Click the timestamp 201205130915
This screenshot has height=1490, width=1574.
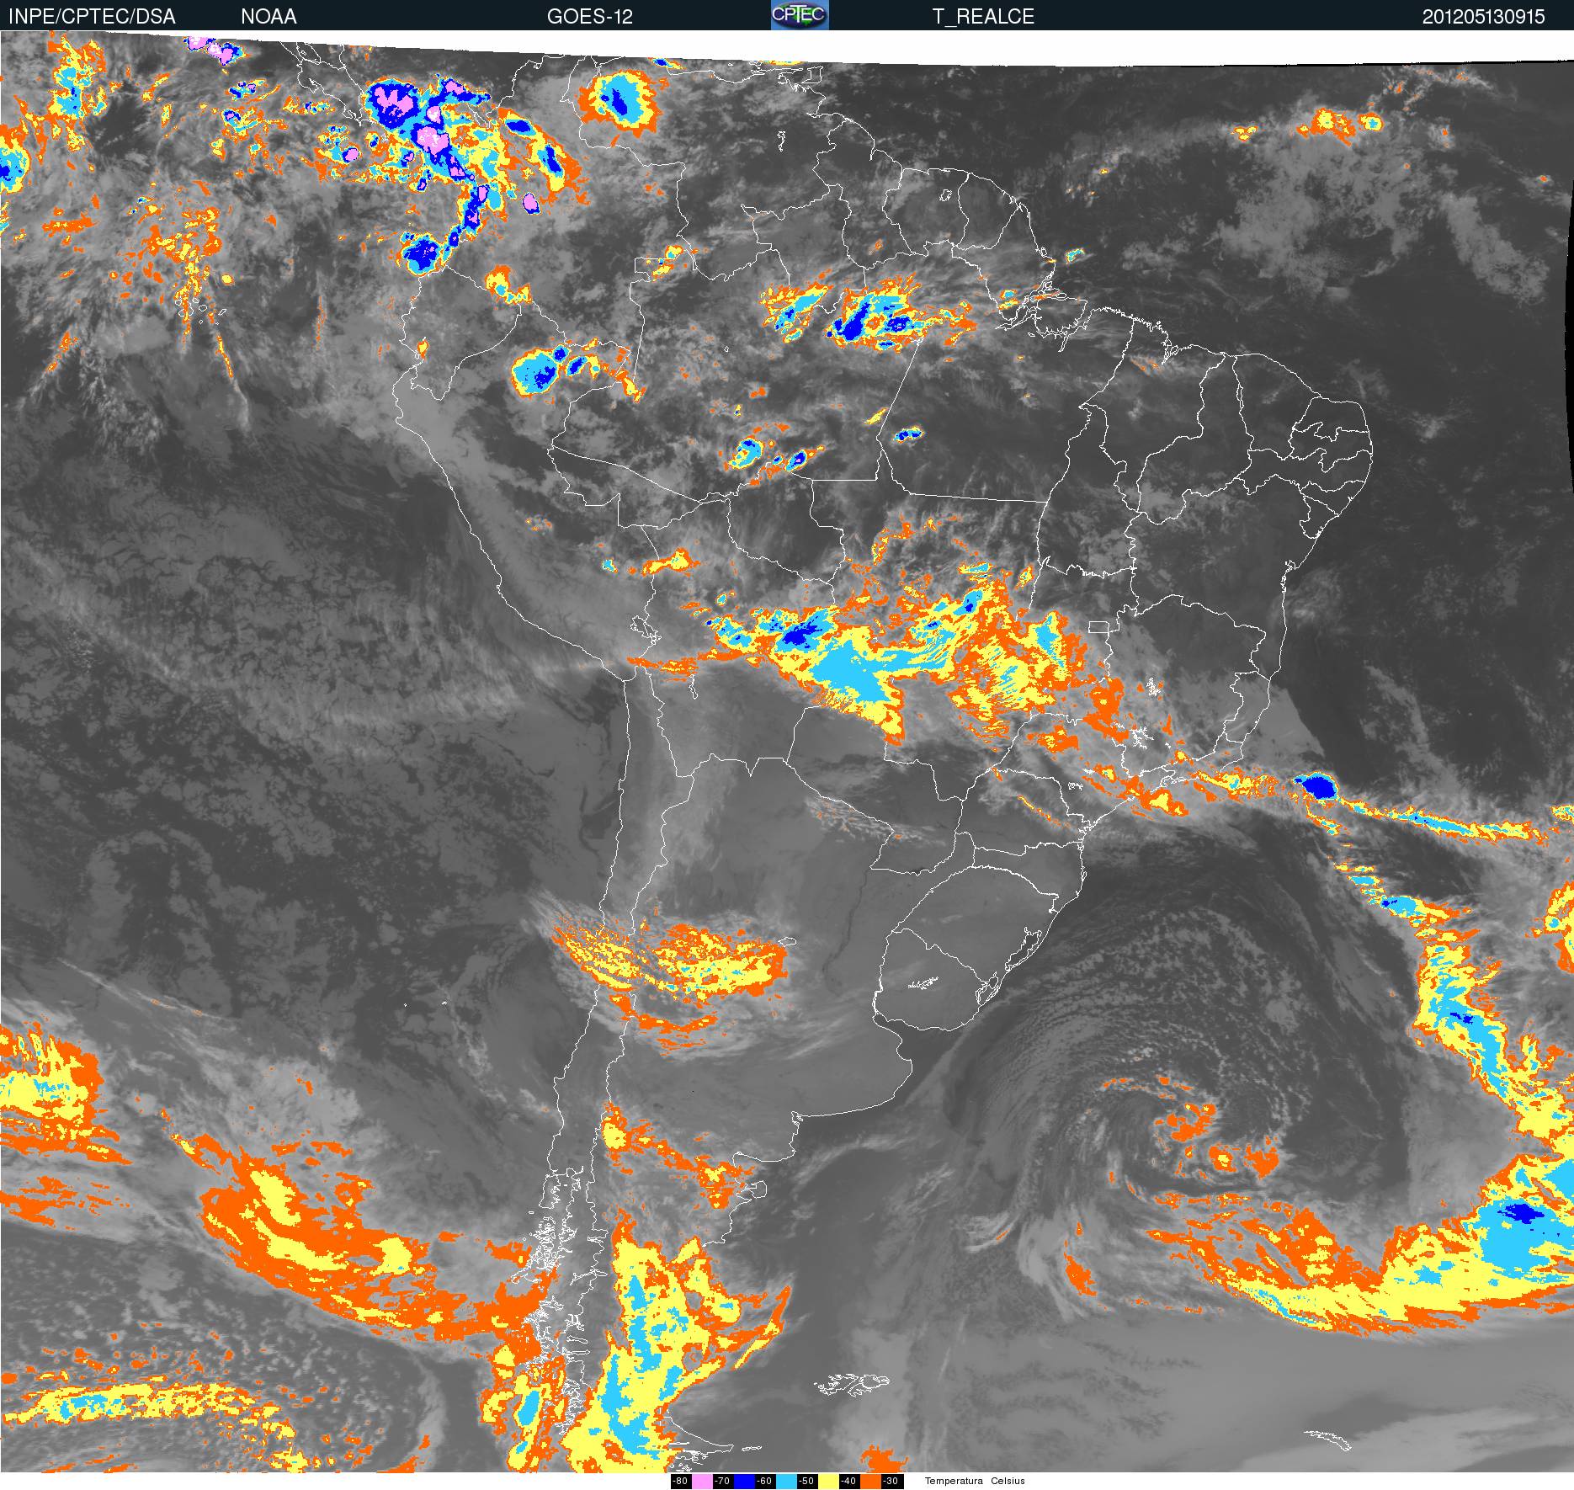pyautogui.click(x=1484, y=16)
